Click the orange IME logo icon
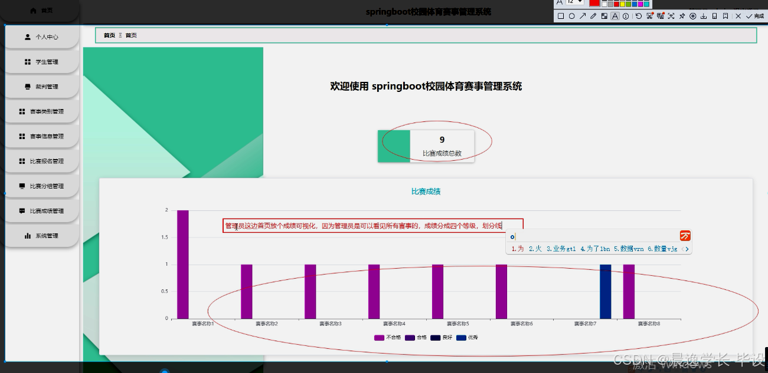This screenshot has width=768, height=373. point(685,236)
